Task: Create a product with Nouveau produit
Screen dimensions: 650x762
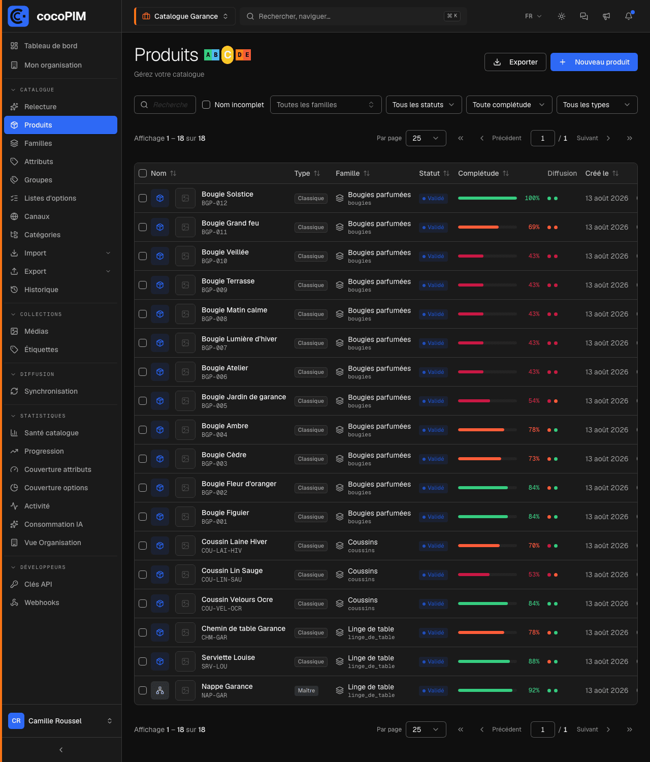Action: [594, 62]
